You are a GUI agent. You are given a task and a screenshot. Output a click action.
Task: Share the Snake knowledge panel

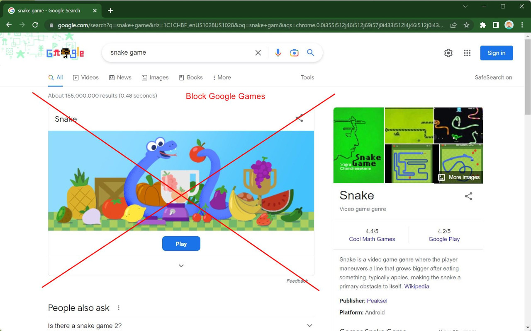[468, 197]
